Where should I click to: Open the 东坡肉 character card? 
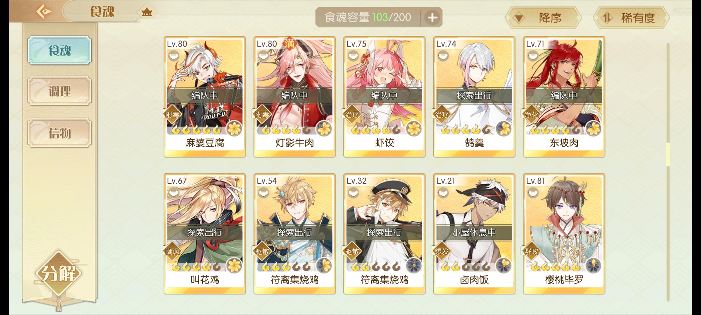click(x=564, y=97)
